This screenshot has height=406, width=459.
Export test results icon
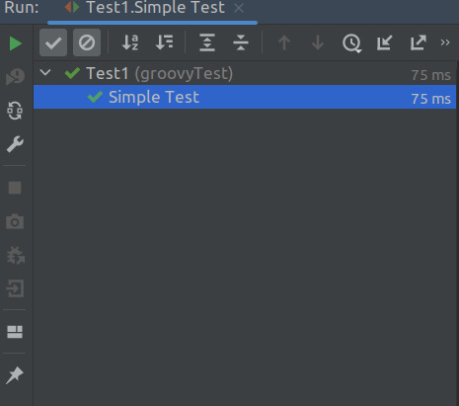[x=419, y=42]
